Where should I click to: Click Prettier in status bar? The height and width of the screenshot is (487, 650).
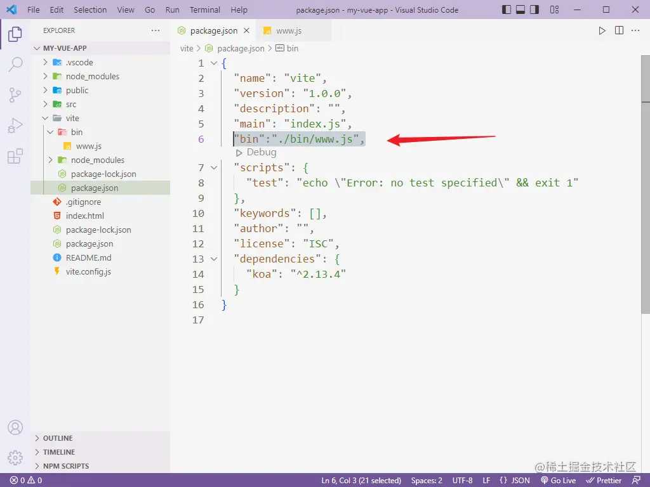pyautogui.click(x=604, y=481)
